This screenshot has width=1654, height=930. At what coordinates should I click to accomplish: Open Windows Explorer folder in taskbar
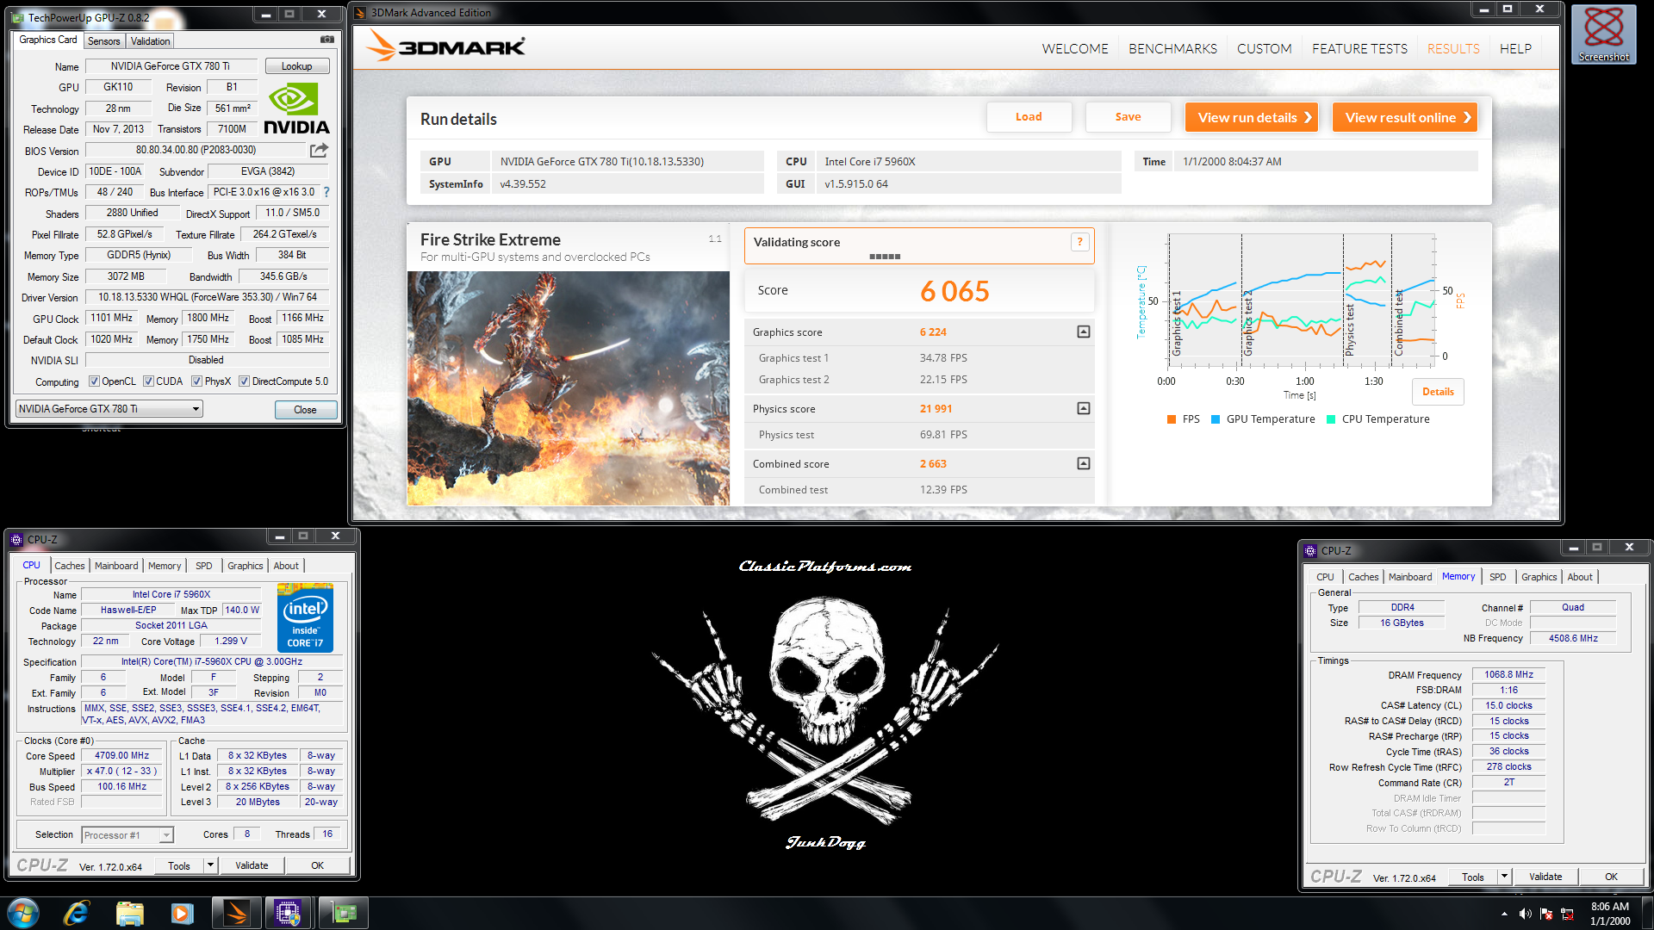(x=129, y=913)
